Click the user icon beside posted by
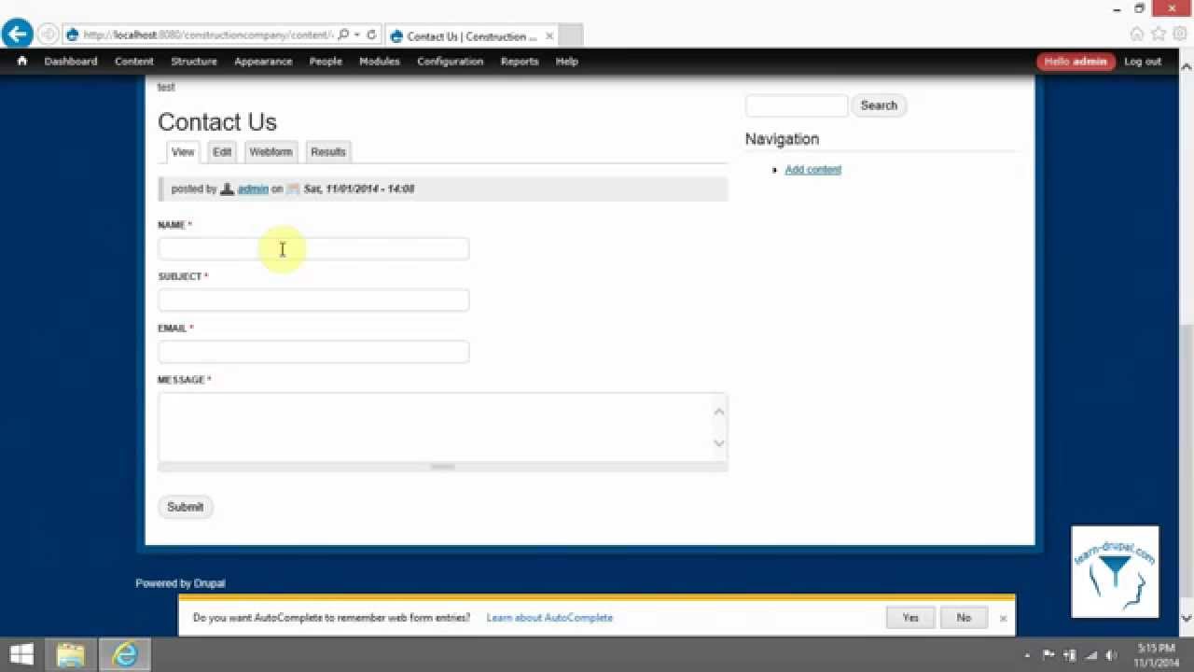 [x=227, y=189]
